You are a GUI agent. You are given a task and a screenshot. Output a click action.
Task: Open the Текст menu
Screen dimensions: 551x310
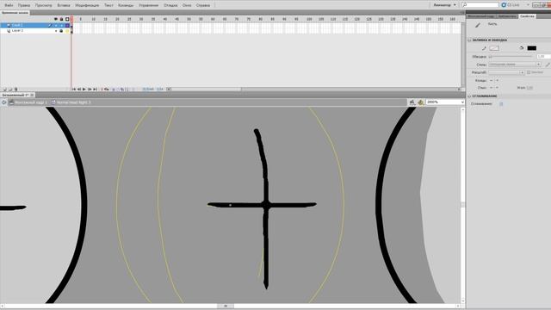point(108,5)
